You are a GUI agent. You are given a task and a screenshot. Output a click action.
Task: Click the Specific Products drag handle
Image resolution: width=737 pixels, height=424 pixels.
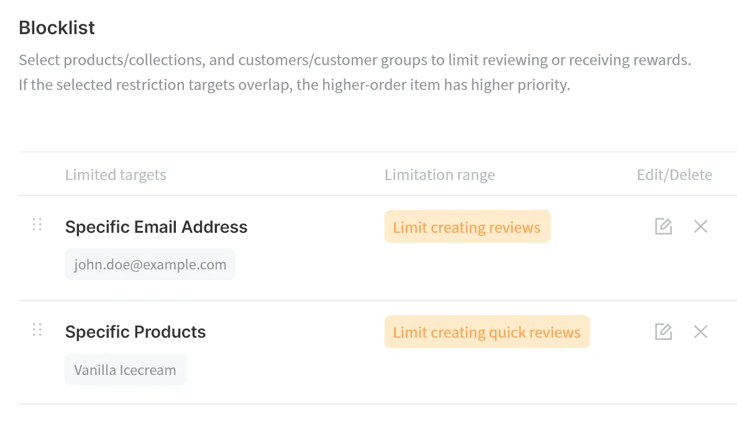point(37,330)
